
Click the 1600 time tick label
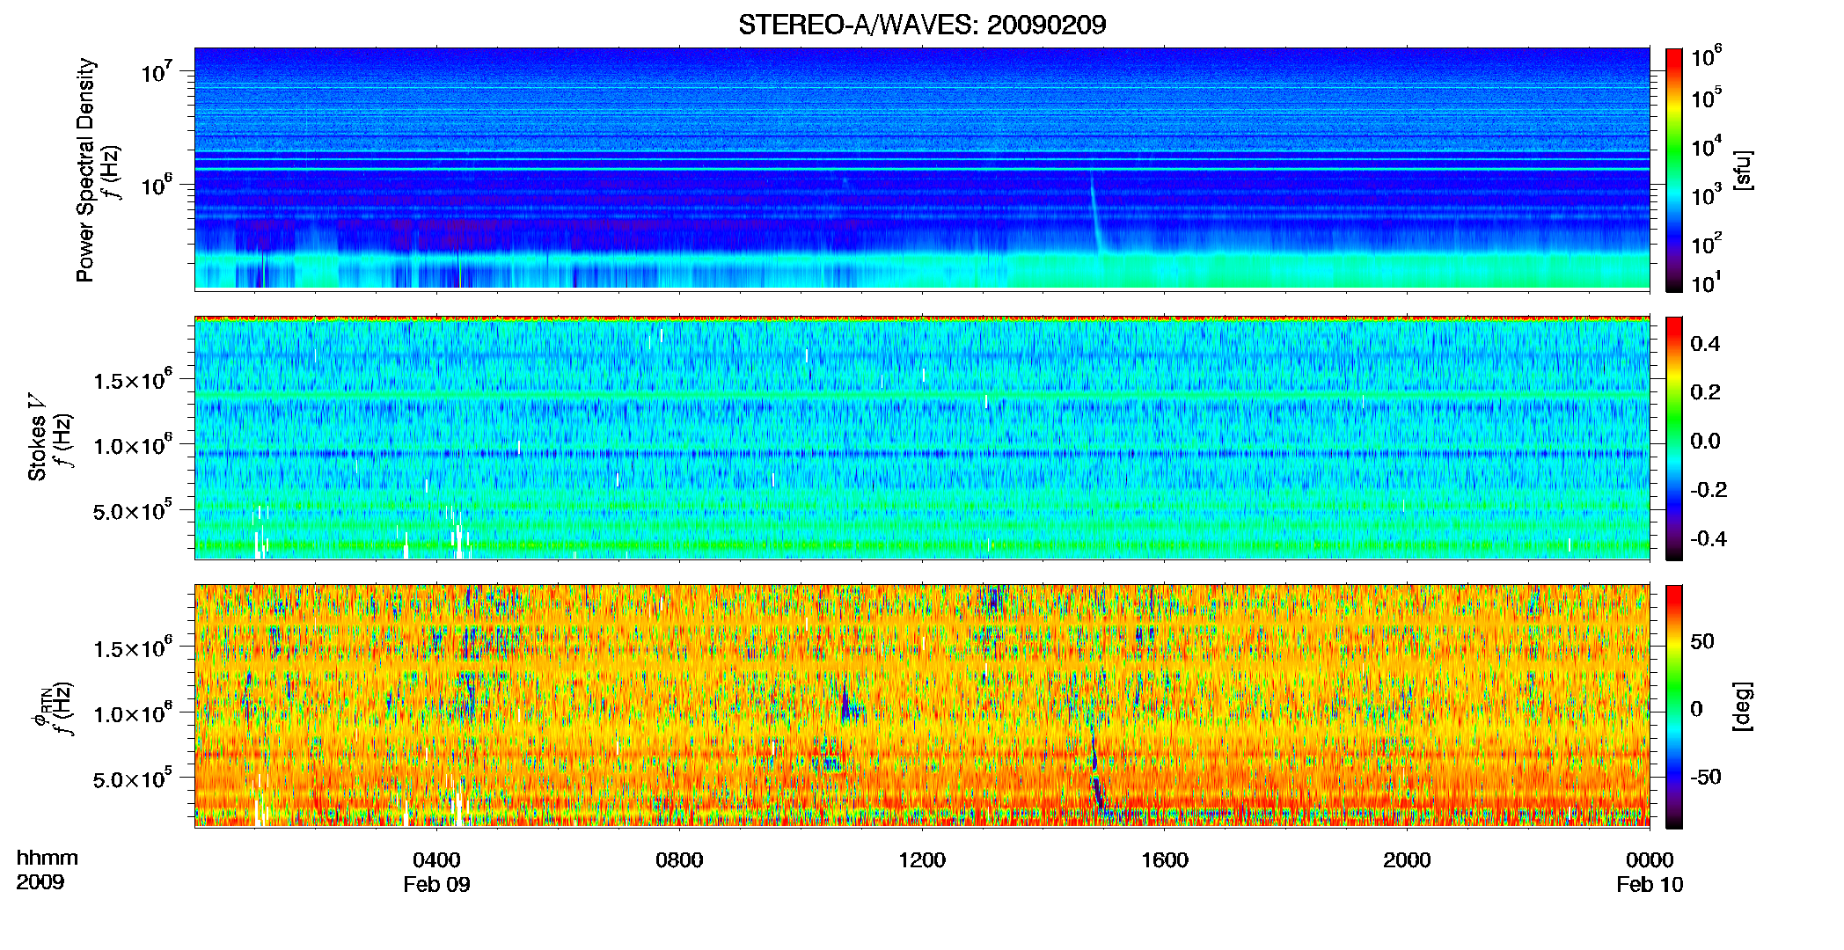point(1165,860)
